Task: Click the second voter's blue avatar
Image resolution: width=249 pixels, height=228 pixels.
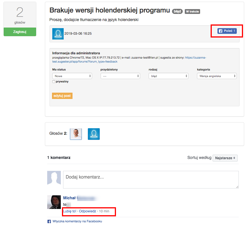Action: [x=94, y=134]
